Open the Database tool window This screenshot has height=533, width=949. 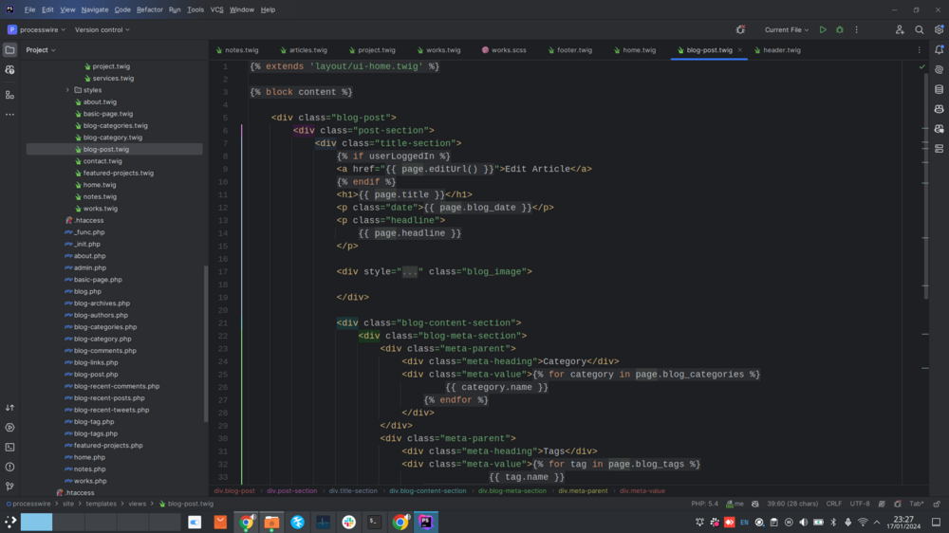click(939, 90)
